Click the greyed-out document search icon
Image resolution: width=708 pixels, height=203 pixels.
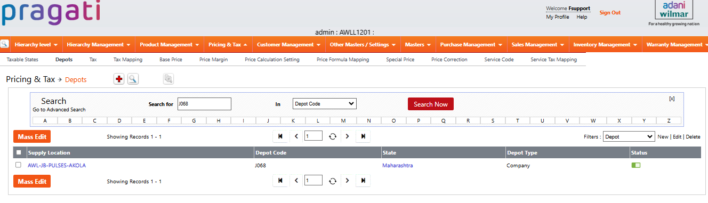pyautogui.click(x=168, y=79)
